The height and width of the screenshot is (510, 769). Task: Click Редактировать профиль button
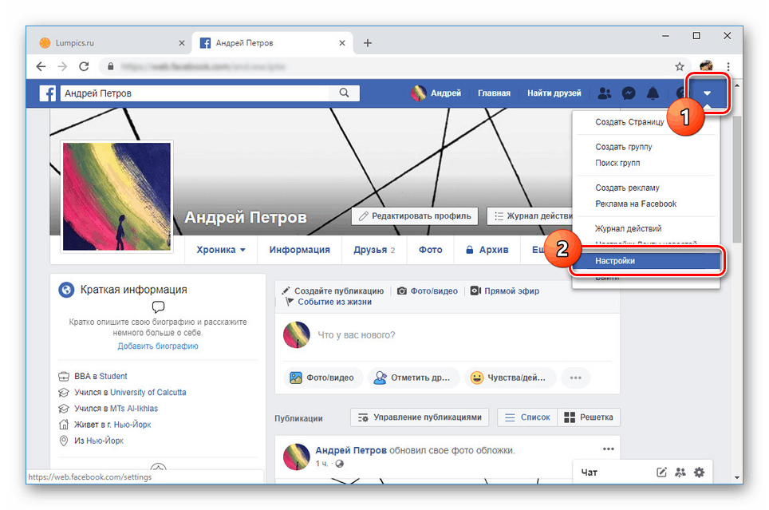point(415,216)
